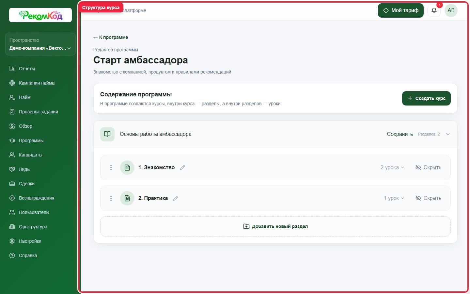The image size is (470, 294).
Task: Click the Кампании найма target icon
Action: point(12,83)
